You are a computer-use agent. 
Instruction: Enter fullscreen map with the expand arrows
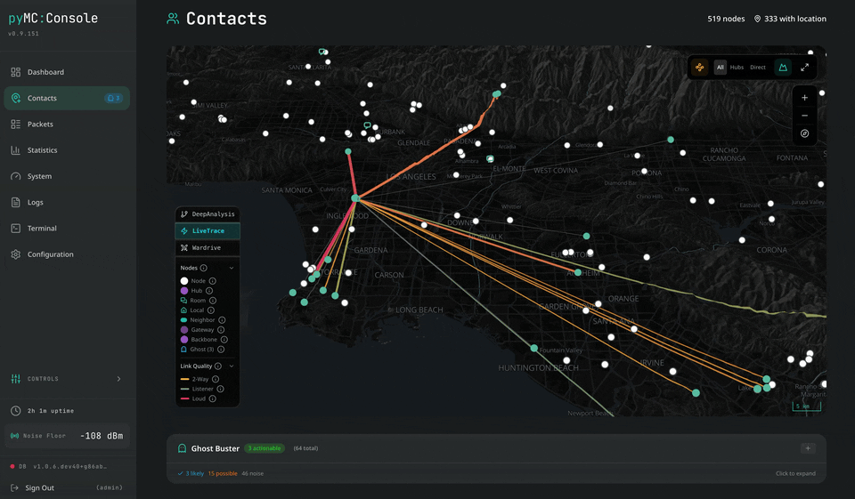tap(804, 68)
